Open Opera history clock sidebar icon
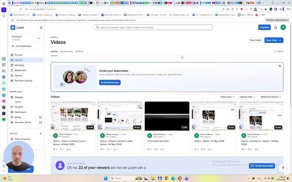292x182 pixels. coord(4,166)
